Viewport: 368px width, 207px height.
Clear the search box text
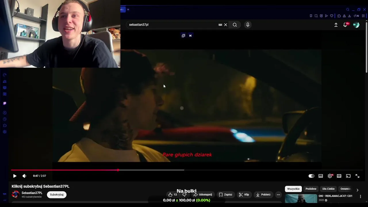226,25
